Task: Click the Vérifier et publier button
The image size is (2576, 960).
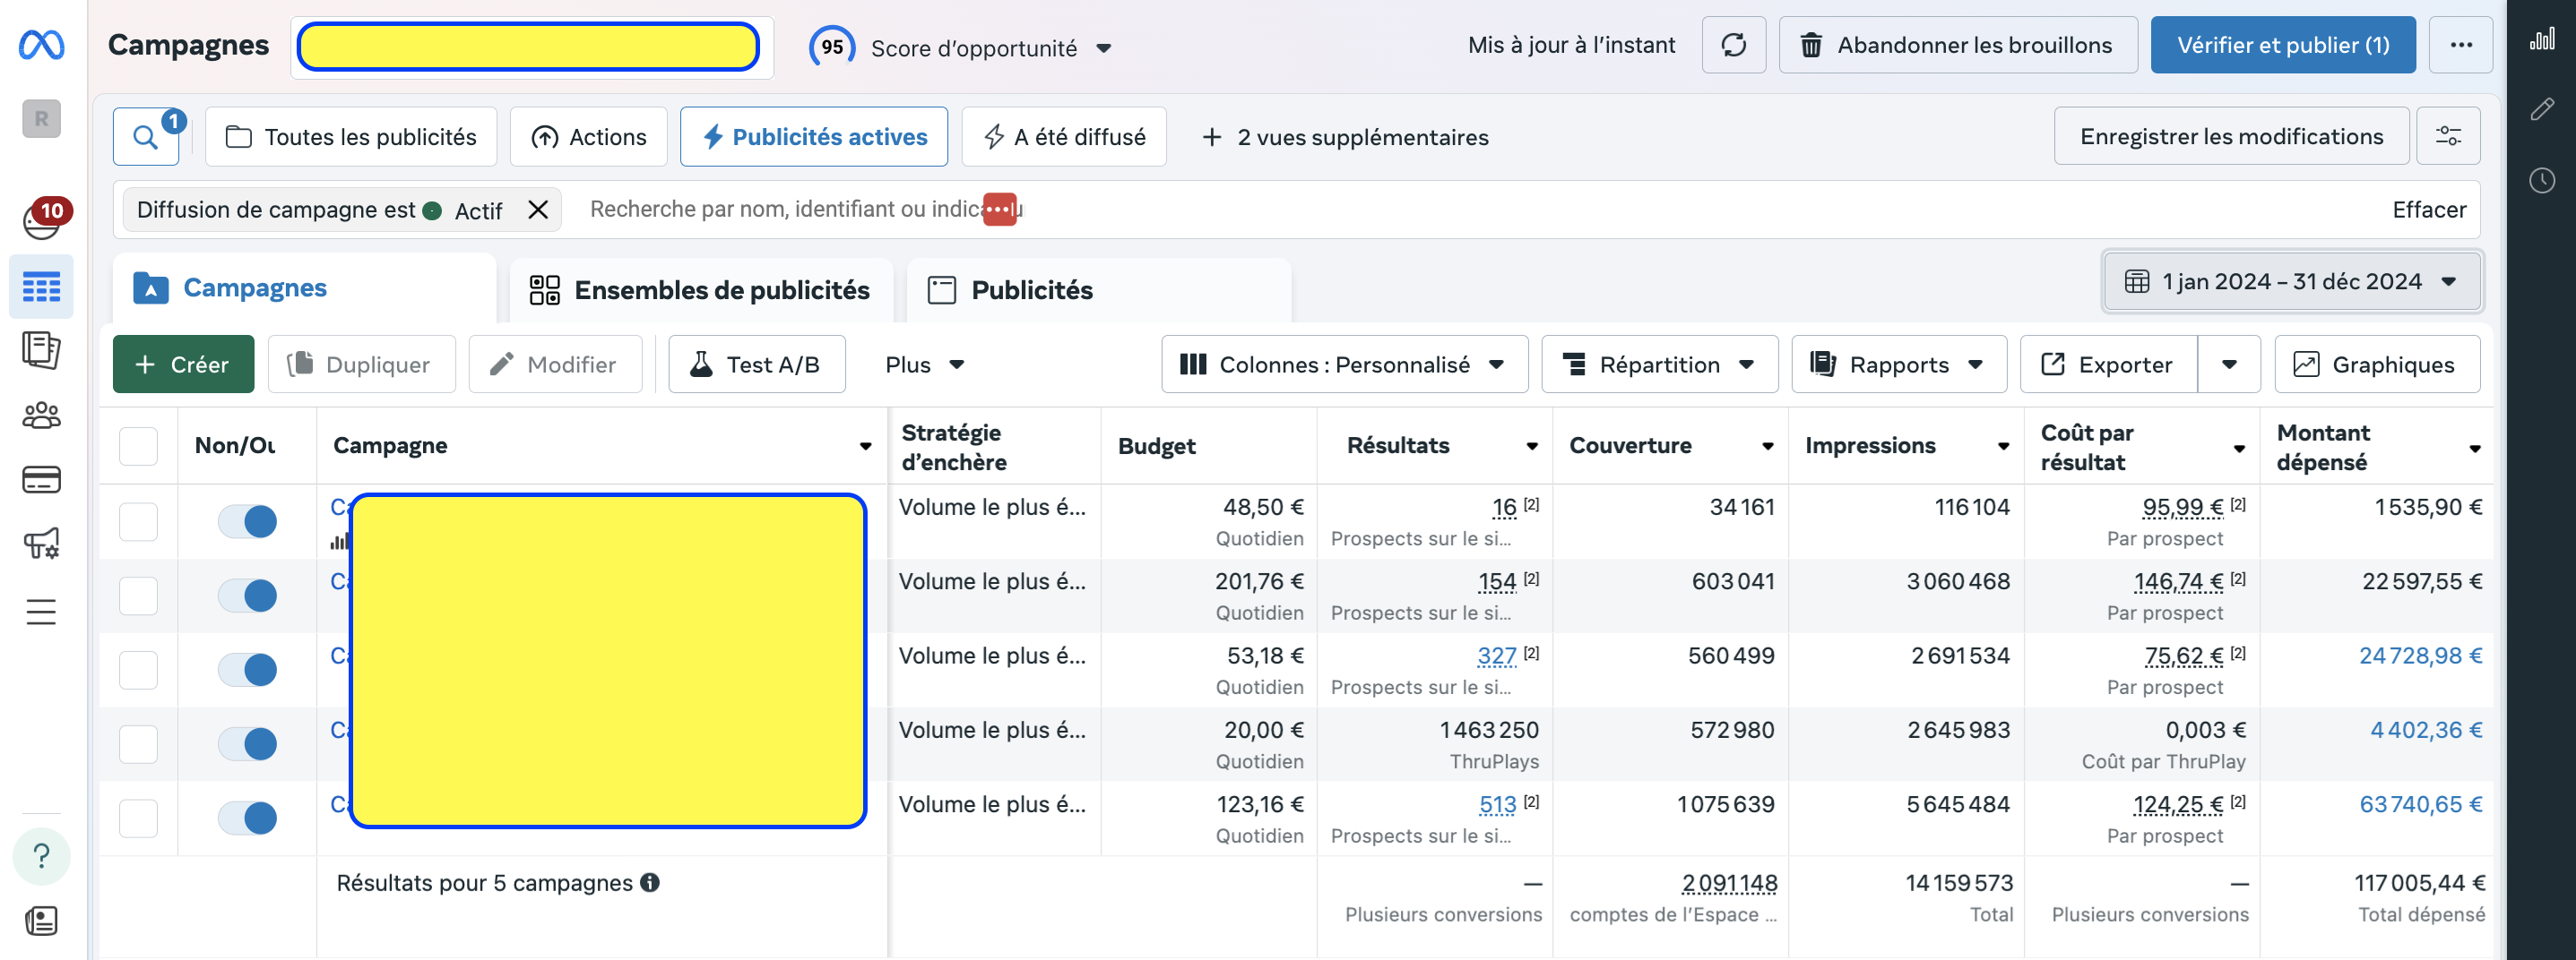Action: coord(2282,45)
